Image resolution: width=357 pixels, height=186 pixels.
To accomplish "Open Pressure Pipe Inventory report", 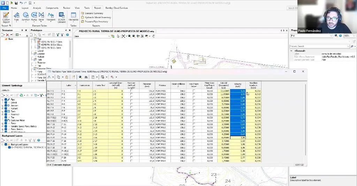I will (94, 21).
